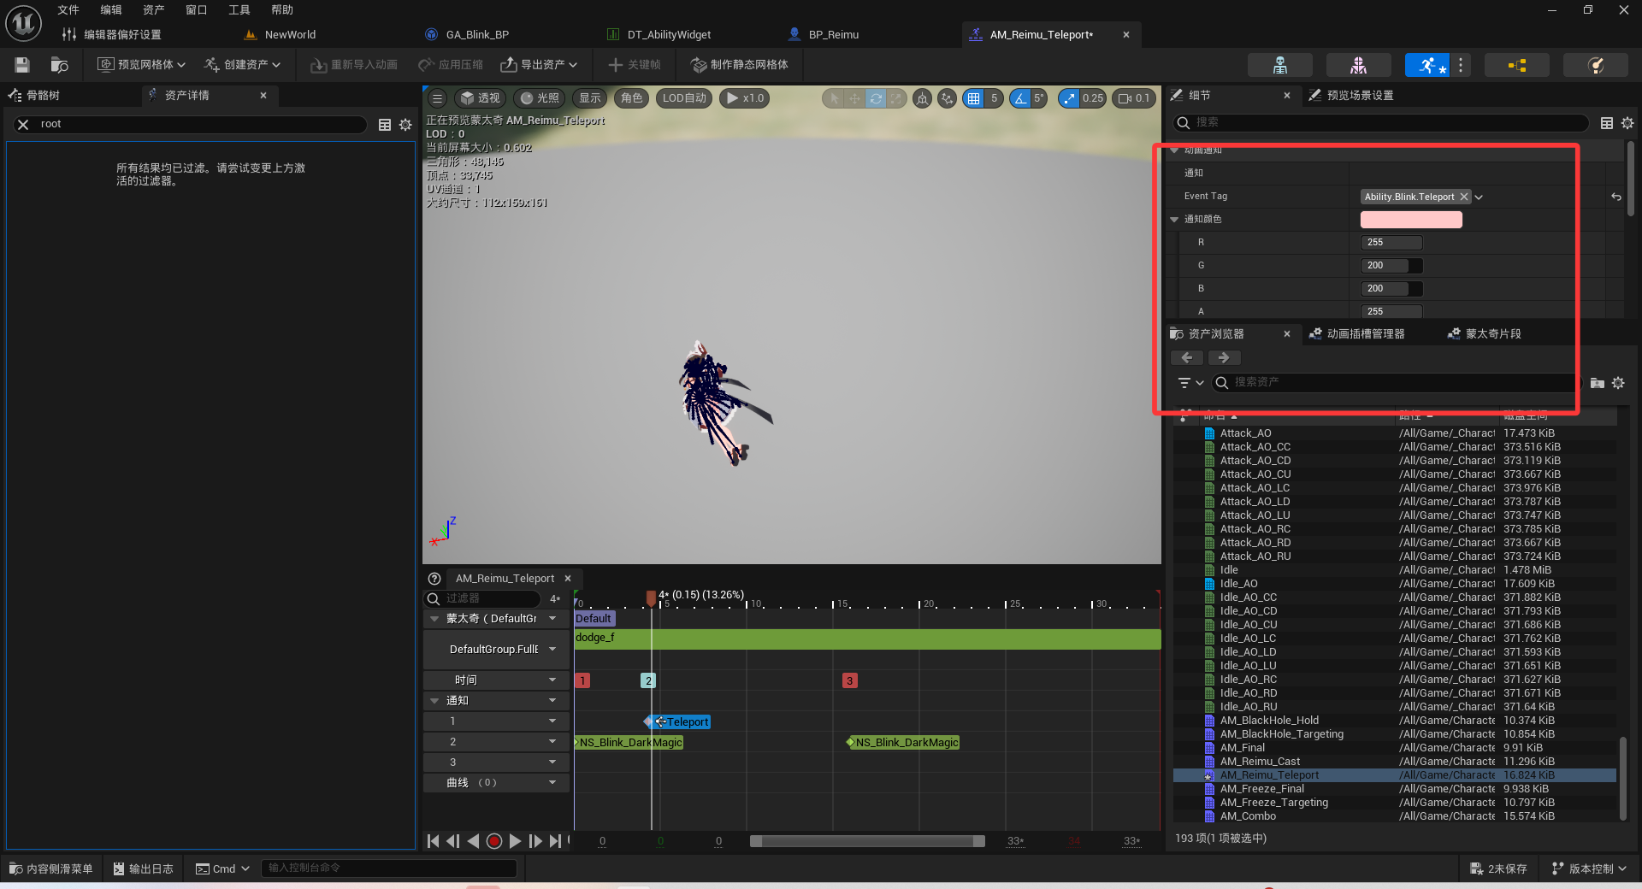Toggle surface snapping icon in viewport
The height and width of the screenshot is (889, 1642).
point(947,98)
